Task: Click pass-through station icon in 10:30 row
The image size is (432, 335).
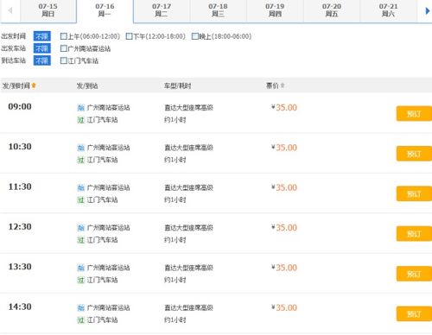Action: click(80, 160)
